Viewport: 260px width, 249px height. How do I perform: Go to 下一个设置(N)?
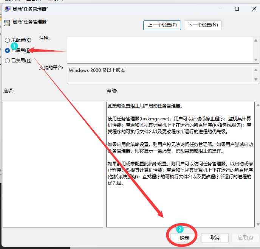pos(203,25)
